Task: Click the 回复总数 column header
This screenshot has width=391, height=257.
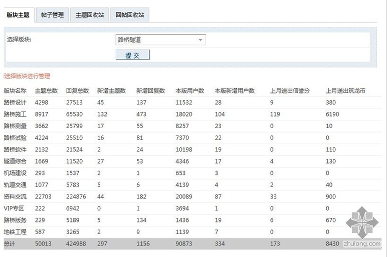Action: pos(77,90)
